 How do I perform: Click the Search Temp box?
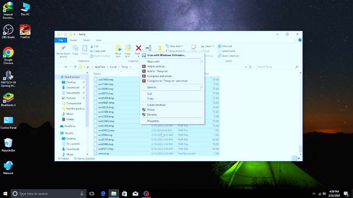[x=277, y=67]
